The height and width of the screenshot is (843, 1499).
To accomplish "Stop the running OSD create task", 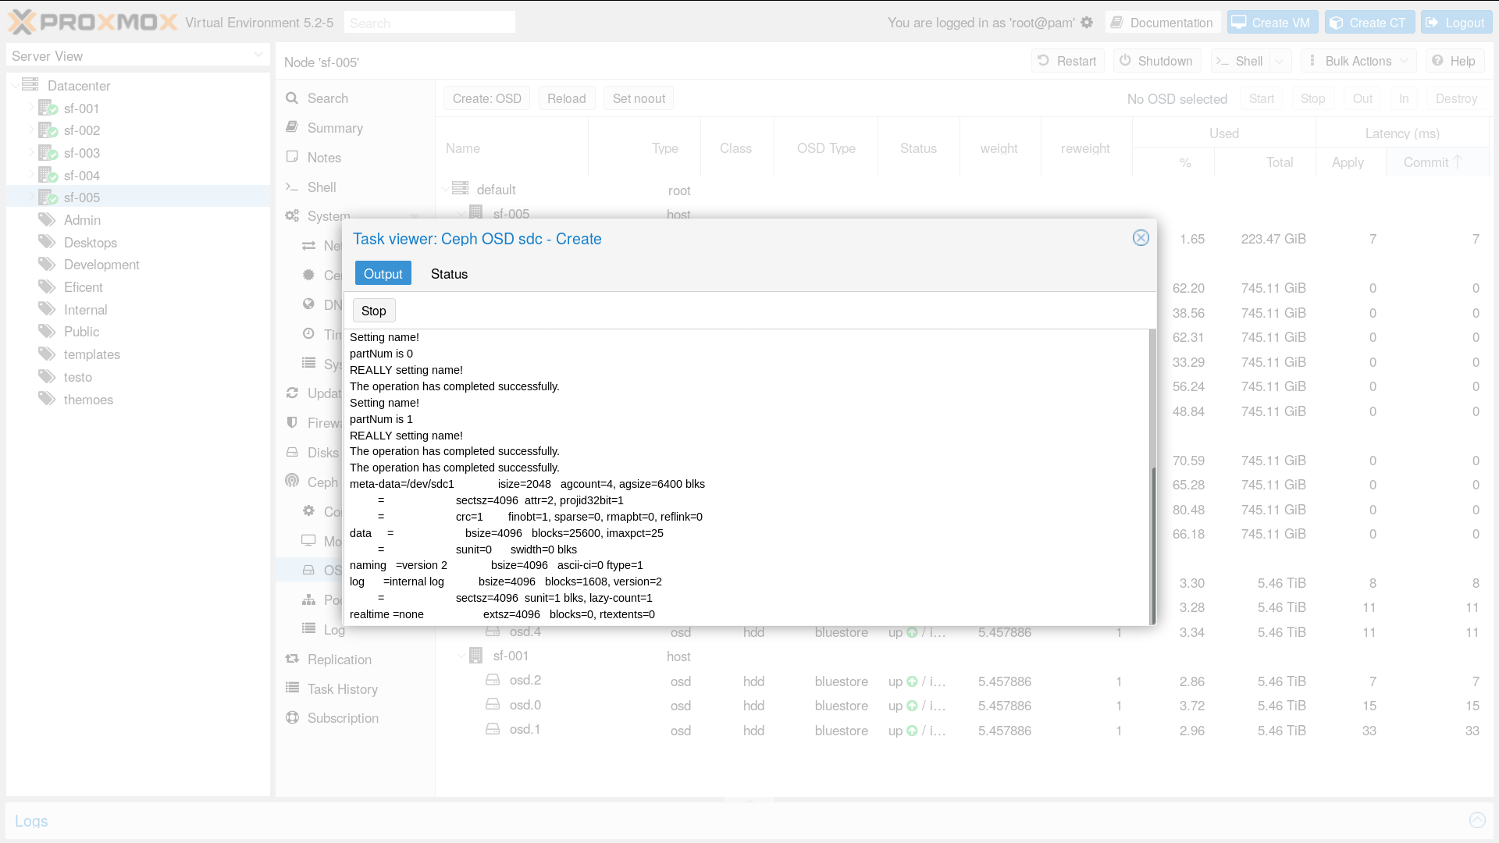I will coord(374,311).
